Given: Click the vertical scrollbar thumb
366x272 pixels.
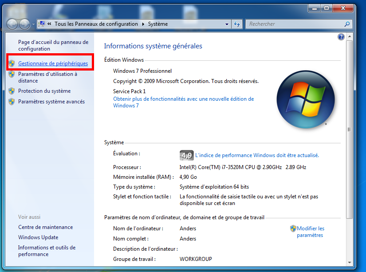Looking at the screenshot, I should (350, 130).
